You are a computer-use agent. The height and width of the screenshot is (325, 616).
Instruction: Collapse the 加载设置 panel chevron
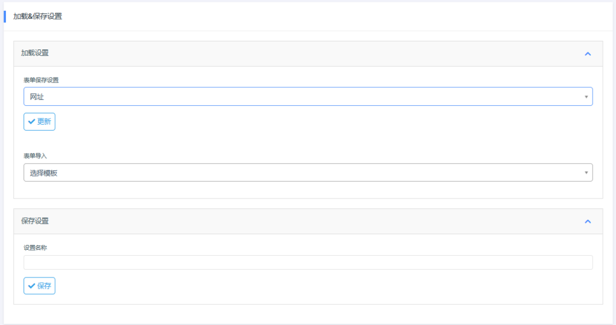[588, 54]
